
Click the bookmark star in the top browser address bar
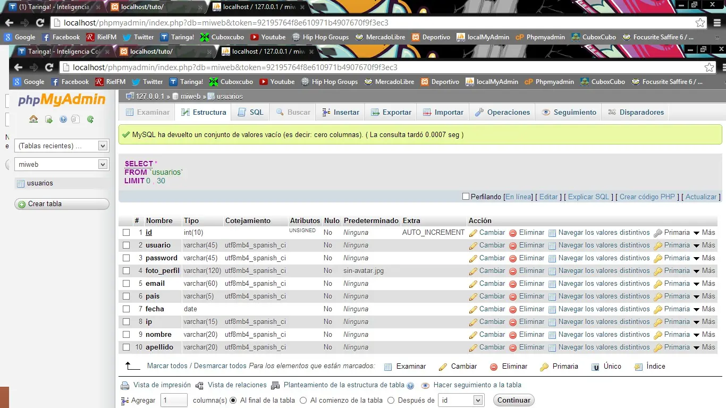700,23
